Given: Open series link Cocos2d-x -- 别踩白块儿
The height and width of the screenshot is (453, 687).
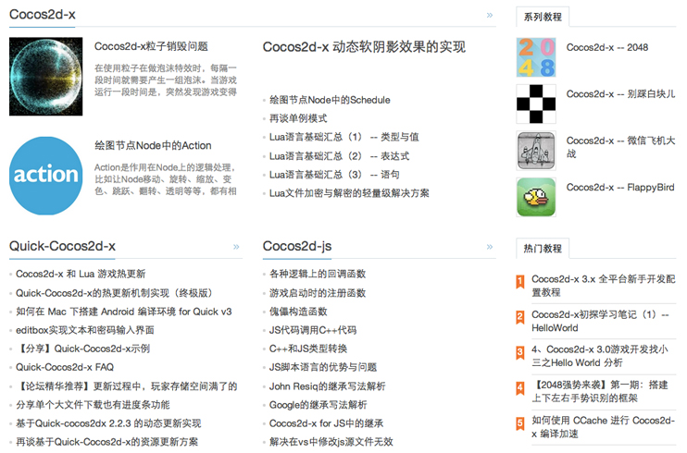Looking at the screenshot, I should coord(621,94).
